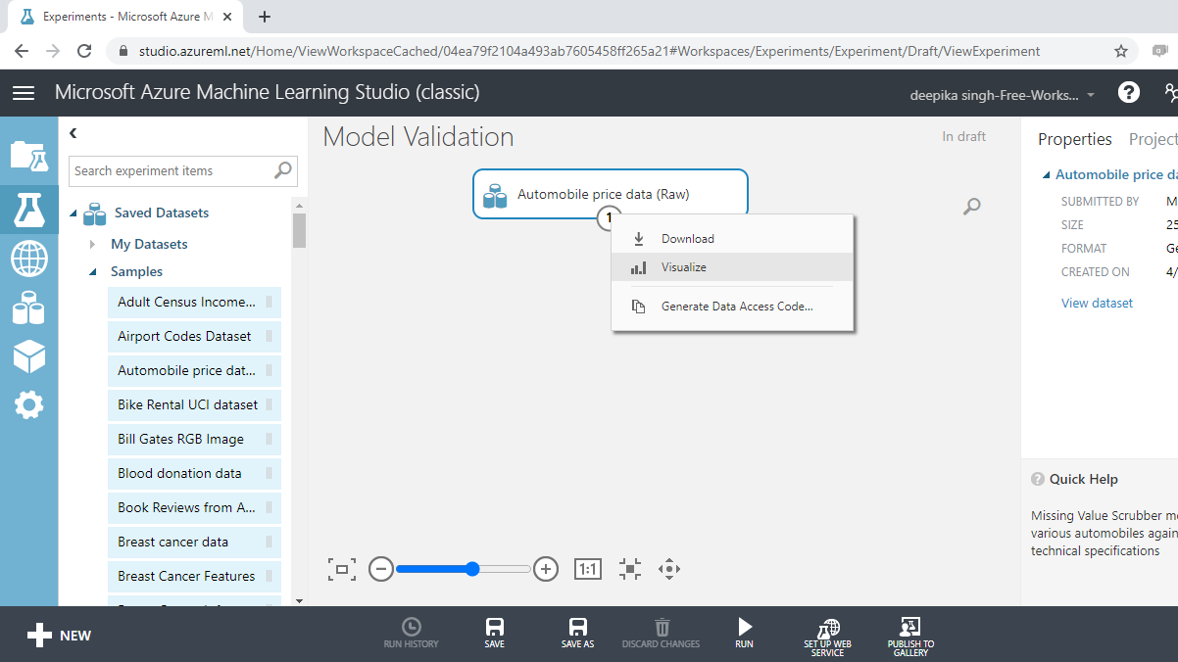Click Publish to Gallery
Viewport: 1178px width, 662px height.
pyautogui.click(x=910, y=637)
